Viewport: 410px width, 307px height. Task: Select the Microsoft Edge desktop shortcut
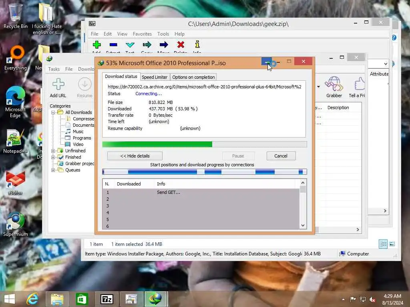16,102
